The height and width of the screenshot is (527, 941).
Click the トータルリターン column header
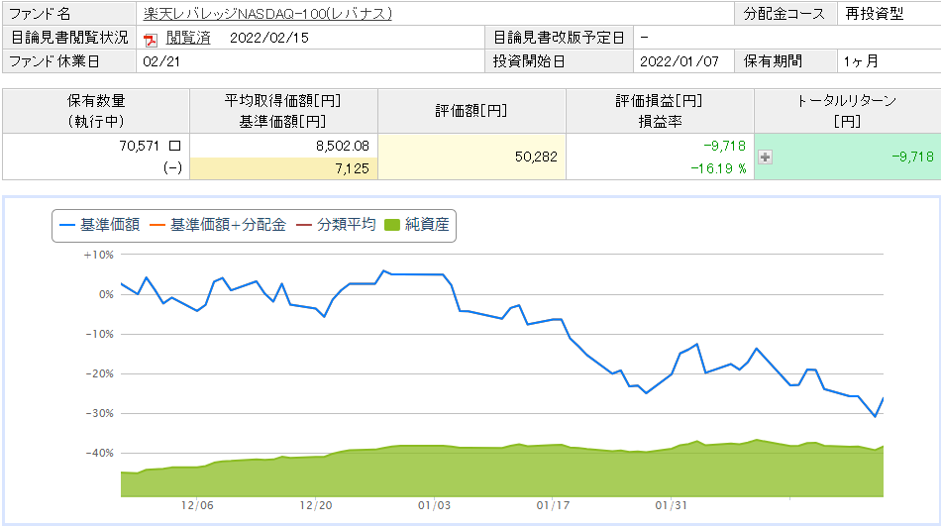847,111
